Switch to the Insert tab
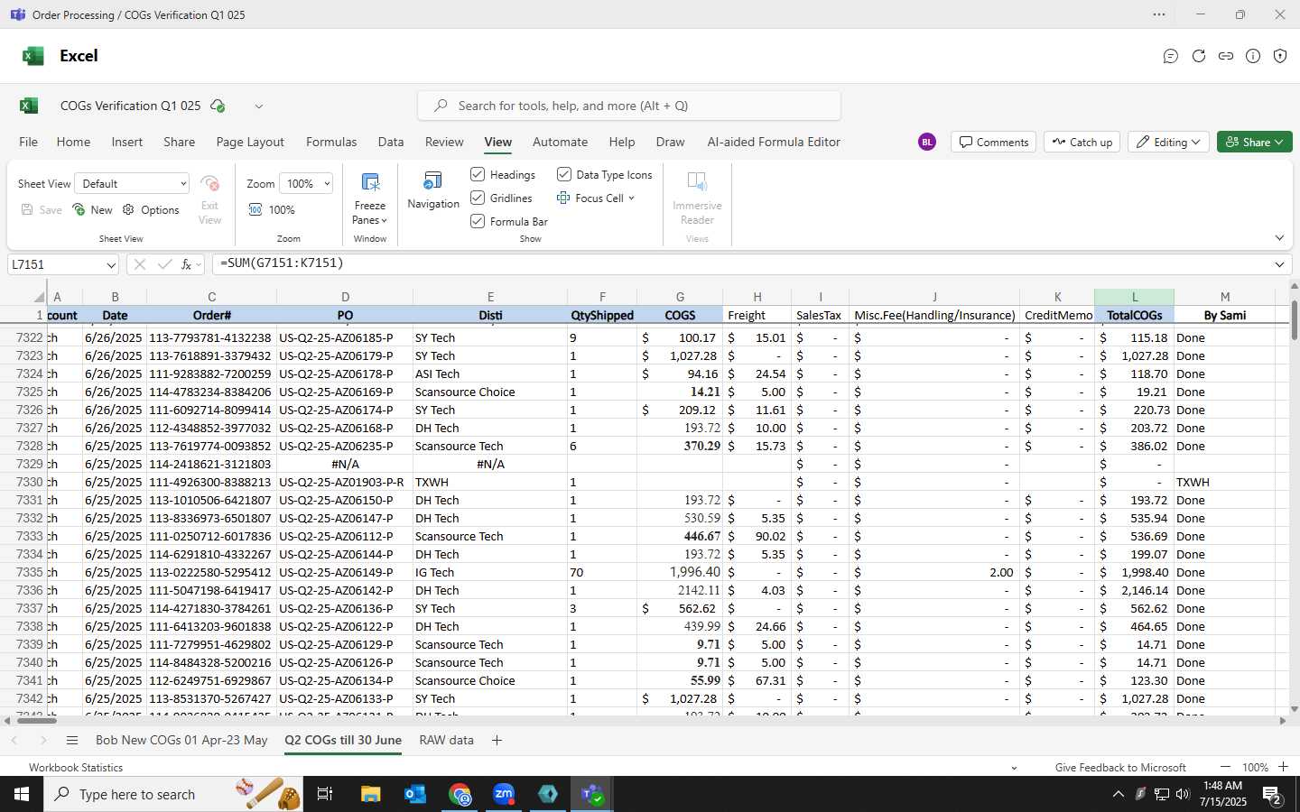 (x=127, y=142)
